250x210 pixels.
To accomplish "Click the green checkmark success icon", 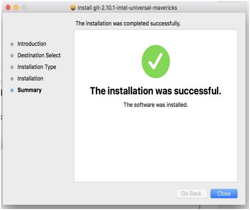I will pos(156,62).
